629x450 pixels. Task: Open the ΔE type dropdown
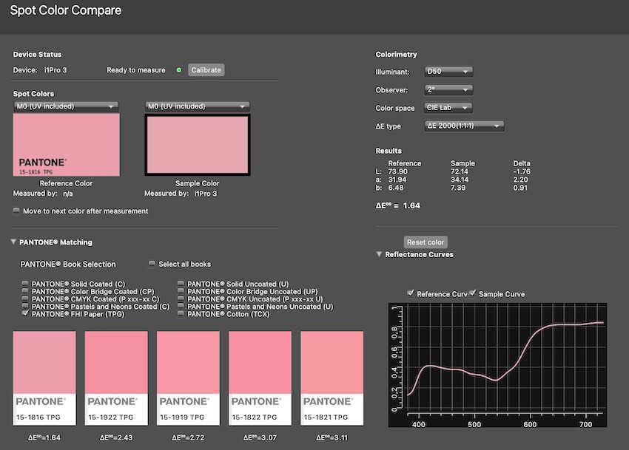point(465,126)
